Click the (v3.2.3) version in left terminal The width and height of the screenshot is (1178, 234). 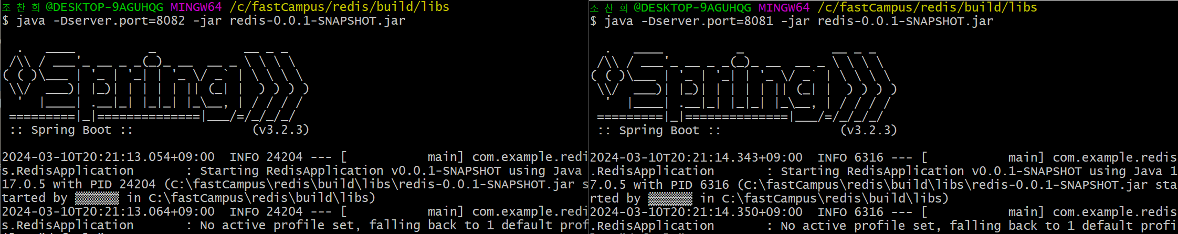coord(281,130)
